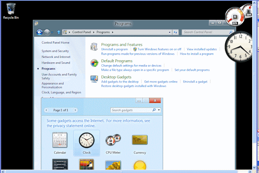259x173 pixels.
Task: Click Make a file type always open link
Action: (x=135, y=70)
